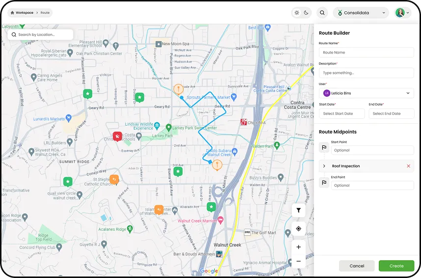Viewport: 421px width, 278px height.
Task: Click the Lindsay Wildlife Experience icon
Action: tap(157, 125)
